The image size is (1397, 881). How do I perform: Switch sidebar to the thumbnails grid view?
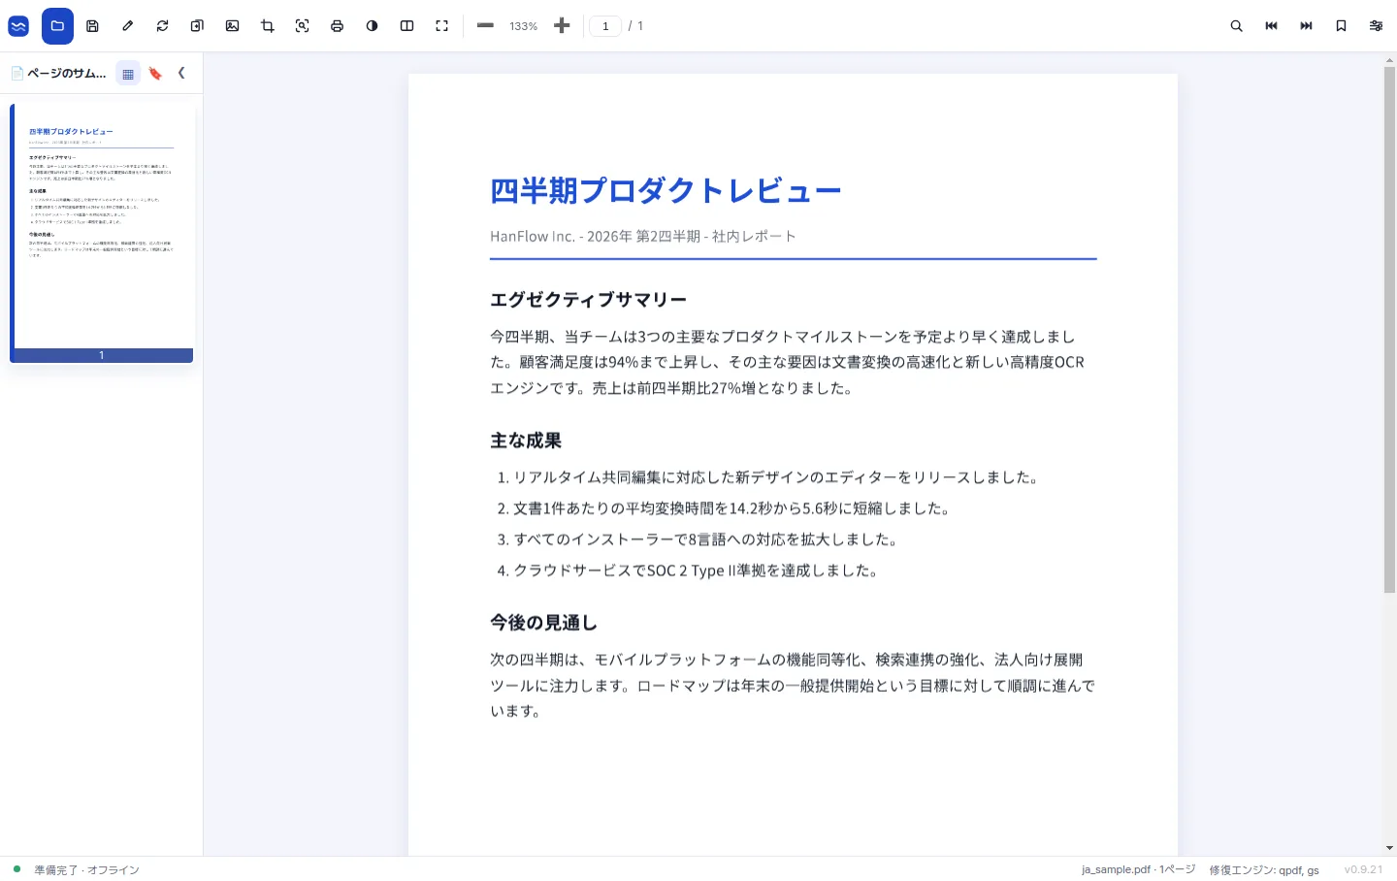pyautogui.click(x=128, y=74)
